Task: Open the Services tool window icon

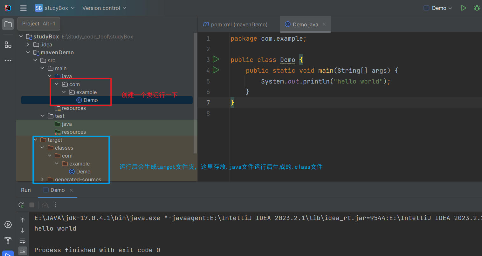Action: coord(8,225)
